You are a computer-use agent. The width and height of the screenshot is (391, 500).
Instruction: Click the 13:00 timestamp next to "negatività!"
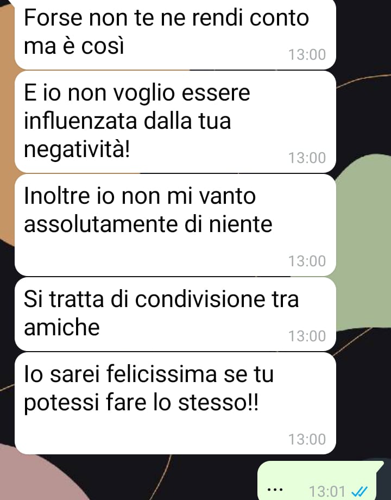307,158
